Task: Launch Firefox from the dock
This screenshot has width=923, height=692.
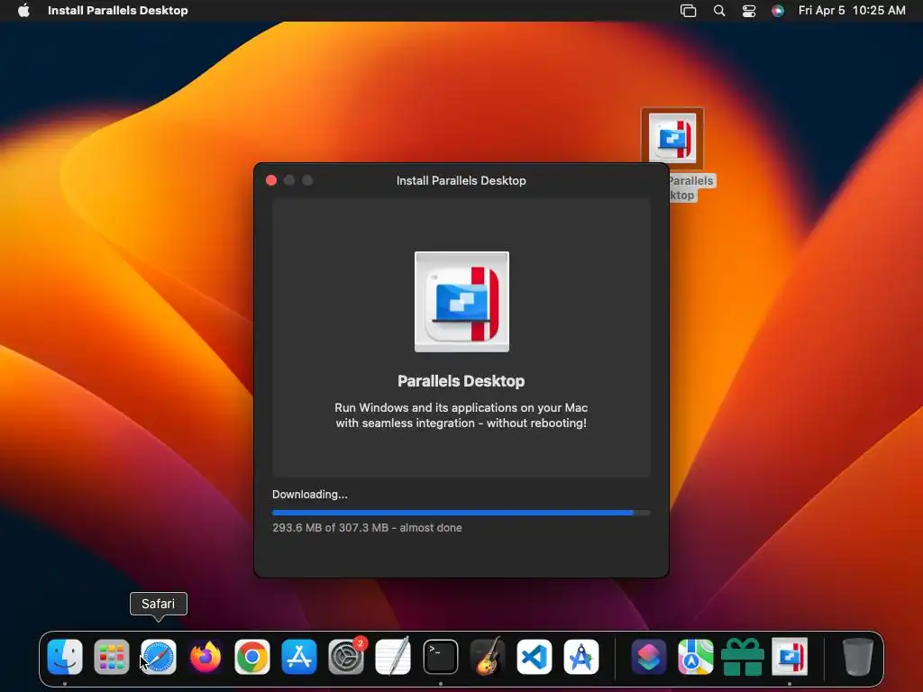Action: point(206,656)
